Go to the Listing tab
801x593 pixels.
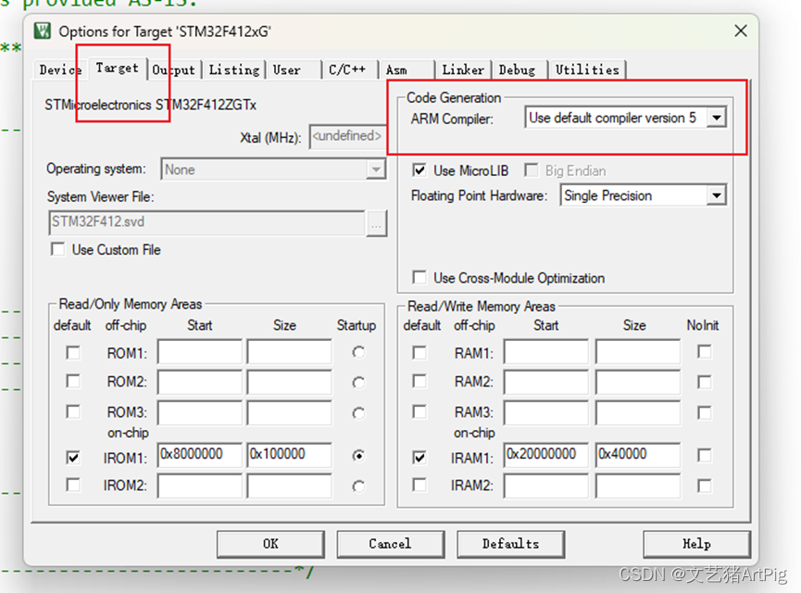234,70
